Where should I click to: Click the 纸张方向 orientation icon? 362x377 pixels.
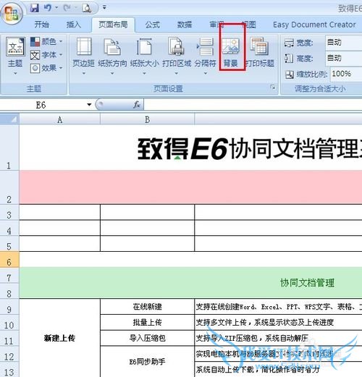tap(112, 46)
